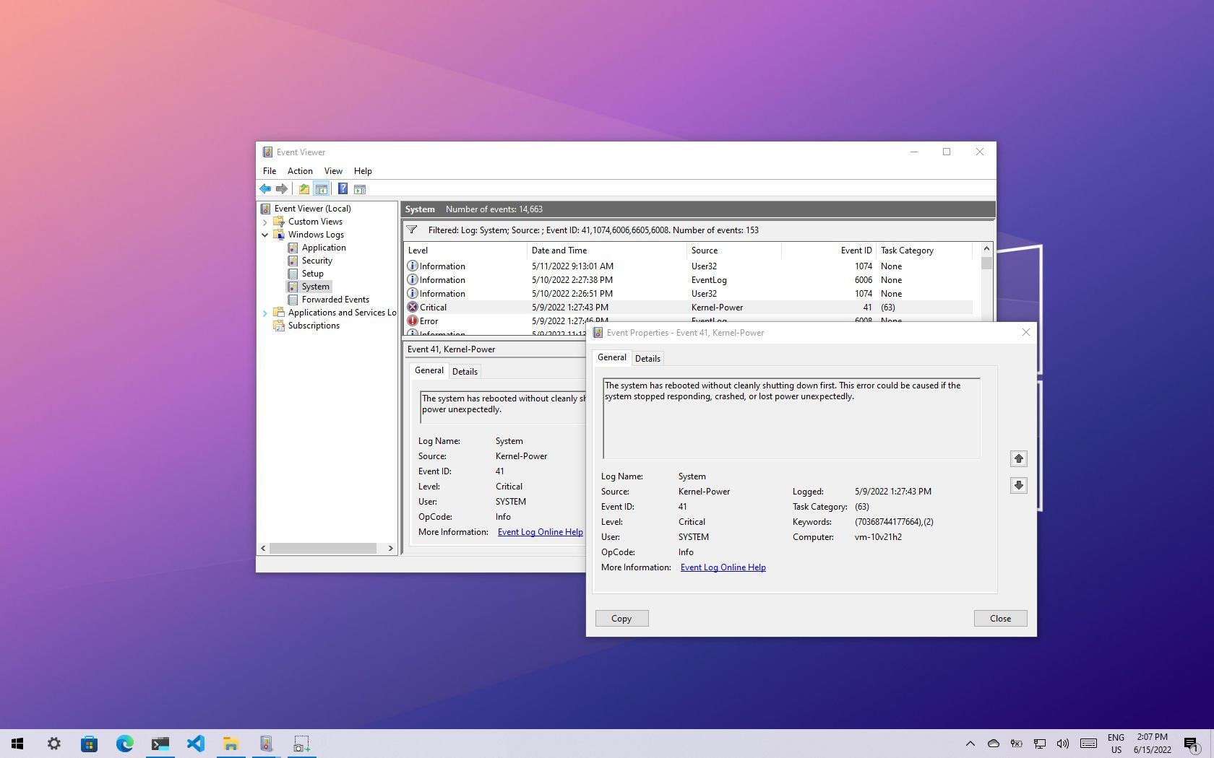The height and width of the screenshot is (758, 1214).
Task: Click the next event down arrow button
Action: pos(1019,485)
